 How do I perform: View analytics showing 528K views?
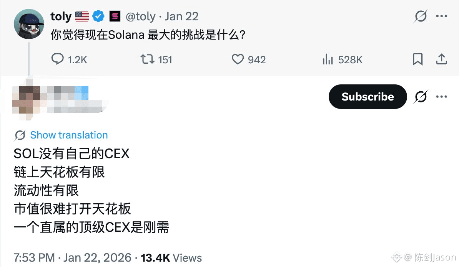click(342, 59)
